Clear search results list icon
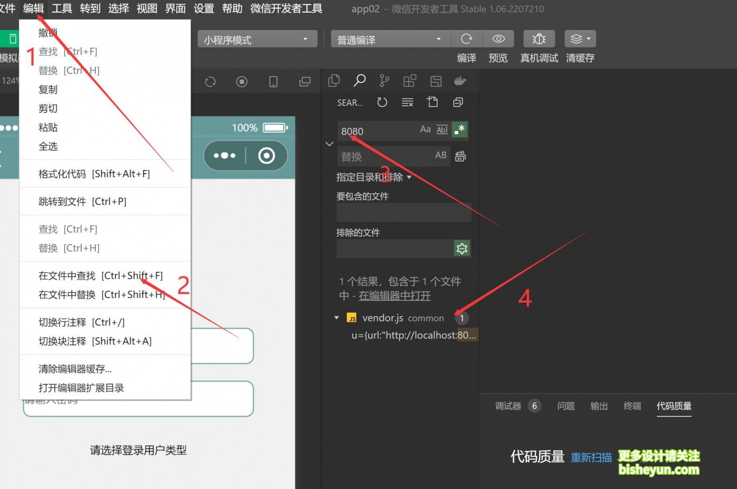The height and width of the screenshot is (489, 737). (x=407, y=103)
